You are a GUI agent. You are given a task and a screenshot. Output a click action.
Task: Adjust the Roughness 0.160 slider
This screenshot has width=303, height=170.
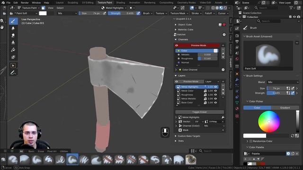tap(207, 59)
